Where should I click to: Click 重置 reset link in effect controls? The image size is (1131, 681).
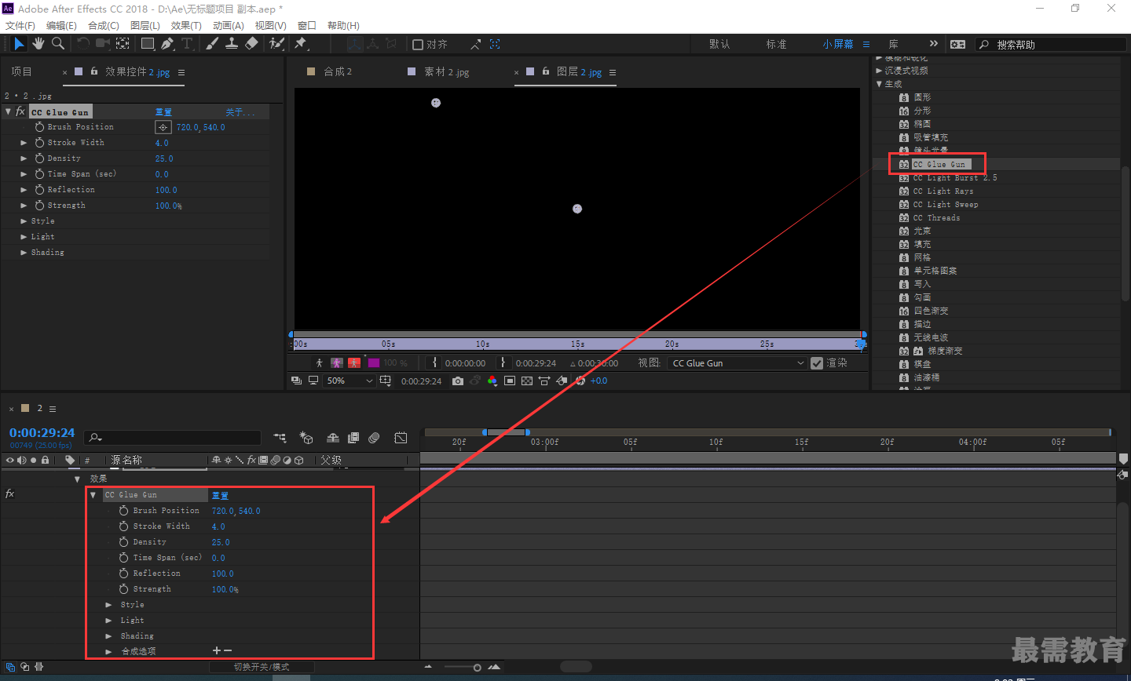pos(163,112)
